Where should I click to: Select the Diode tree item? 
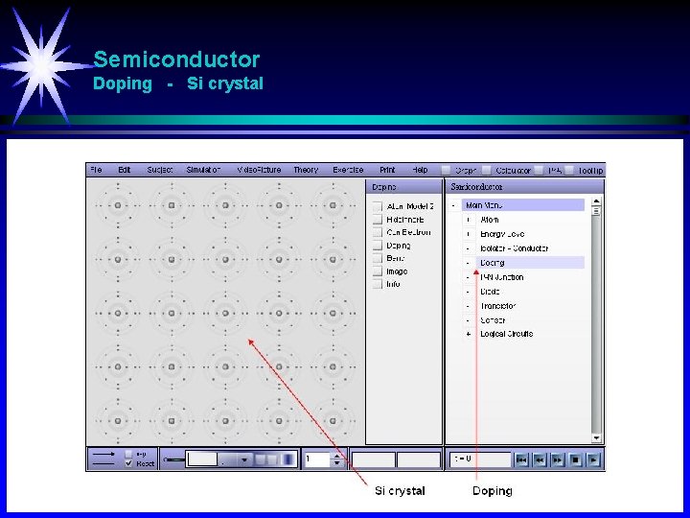coord(490,292)
